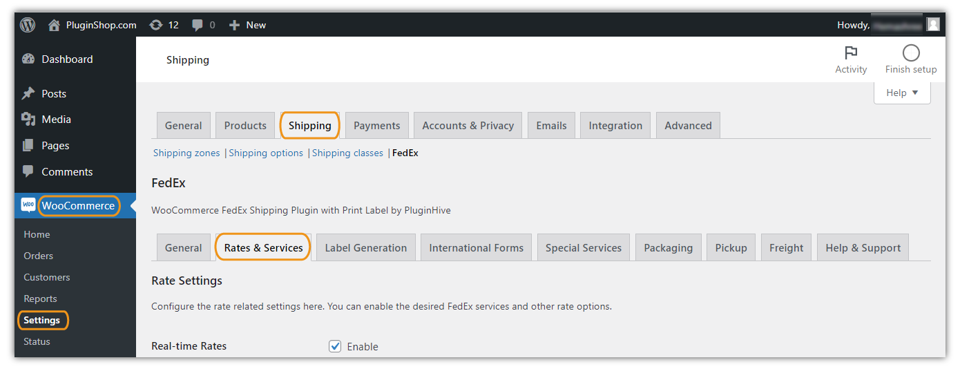Viewport: 960px width, 369px height.
Task: Click the New label in admin bar
Action: point(256,25)
